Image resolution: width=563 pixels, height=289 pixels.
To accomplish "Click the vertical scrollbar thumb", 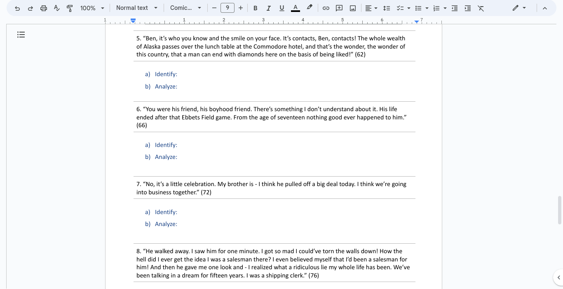I will point(559,210).
